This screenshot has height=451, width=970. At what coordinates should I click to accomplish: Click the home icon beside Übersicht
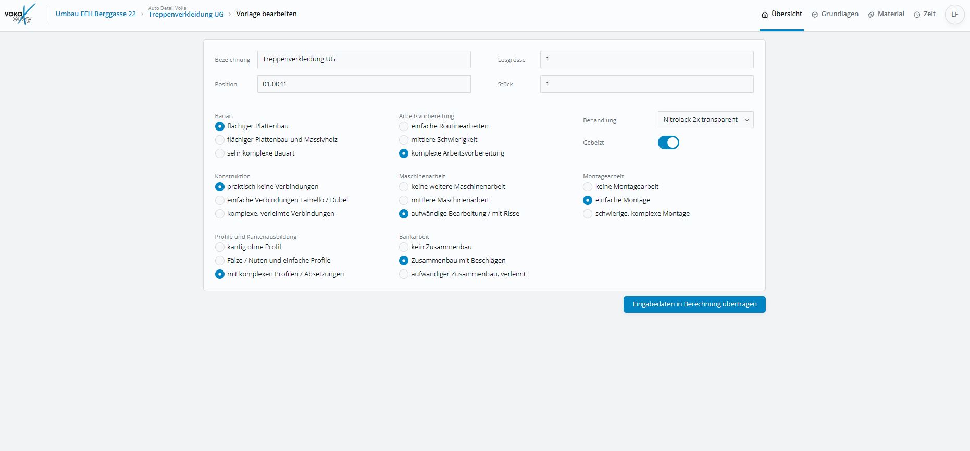[x=765, y=15]
